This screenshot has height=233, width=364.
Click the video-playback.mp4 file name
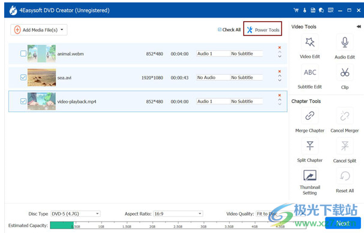[76, 102]
